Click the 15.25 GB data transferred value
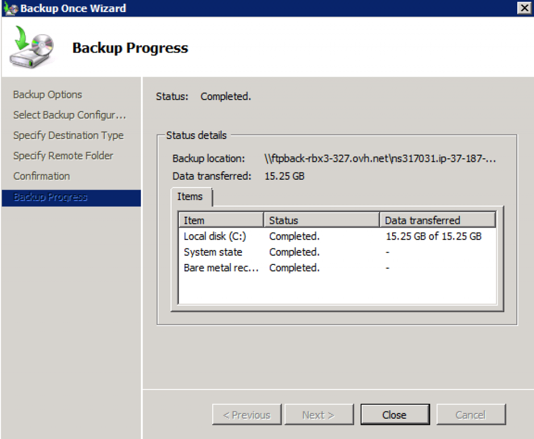This screenshot has width=534, height=439. (284, 176)
